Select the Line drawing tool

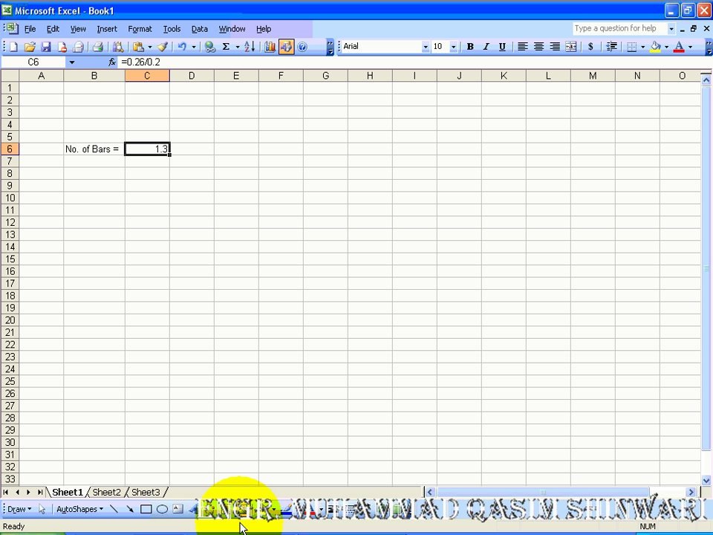click(114, 509)
